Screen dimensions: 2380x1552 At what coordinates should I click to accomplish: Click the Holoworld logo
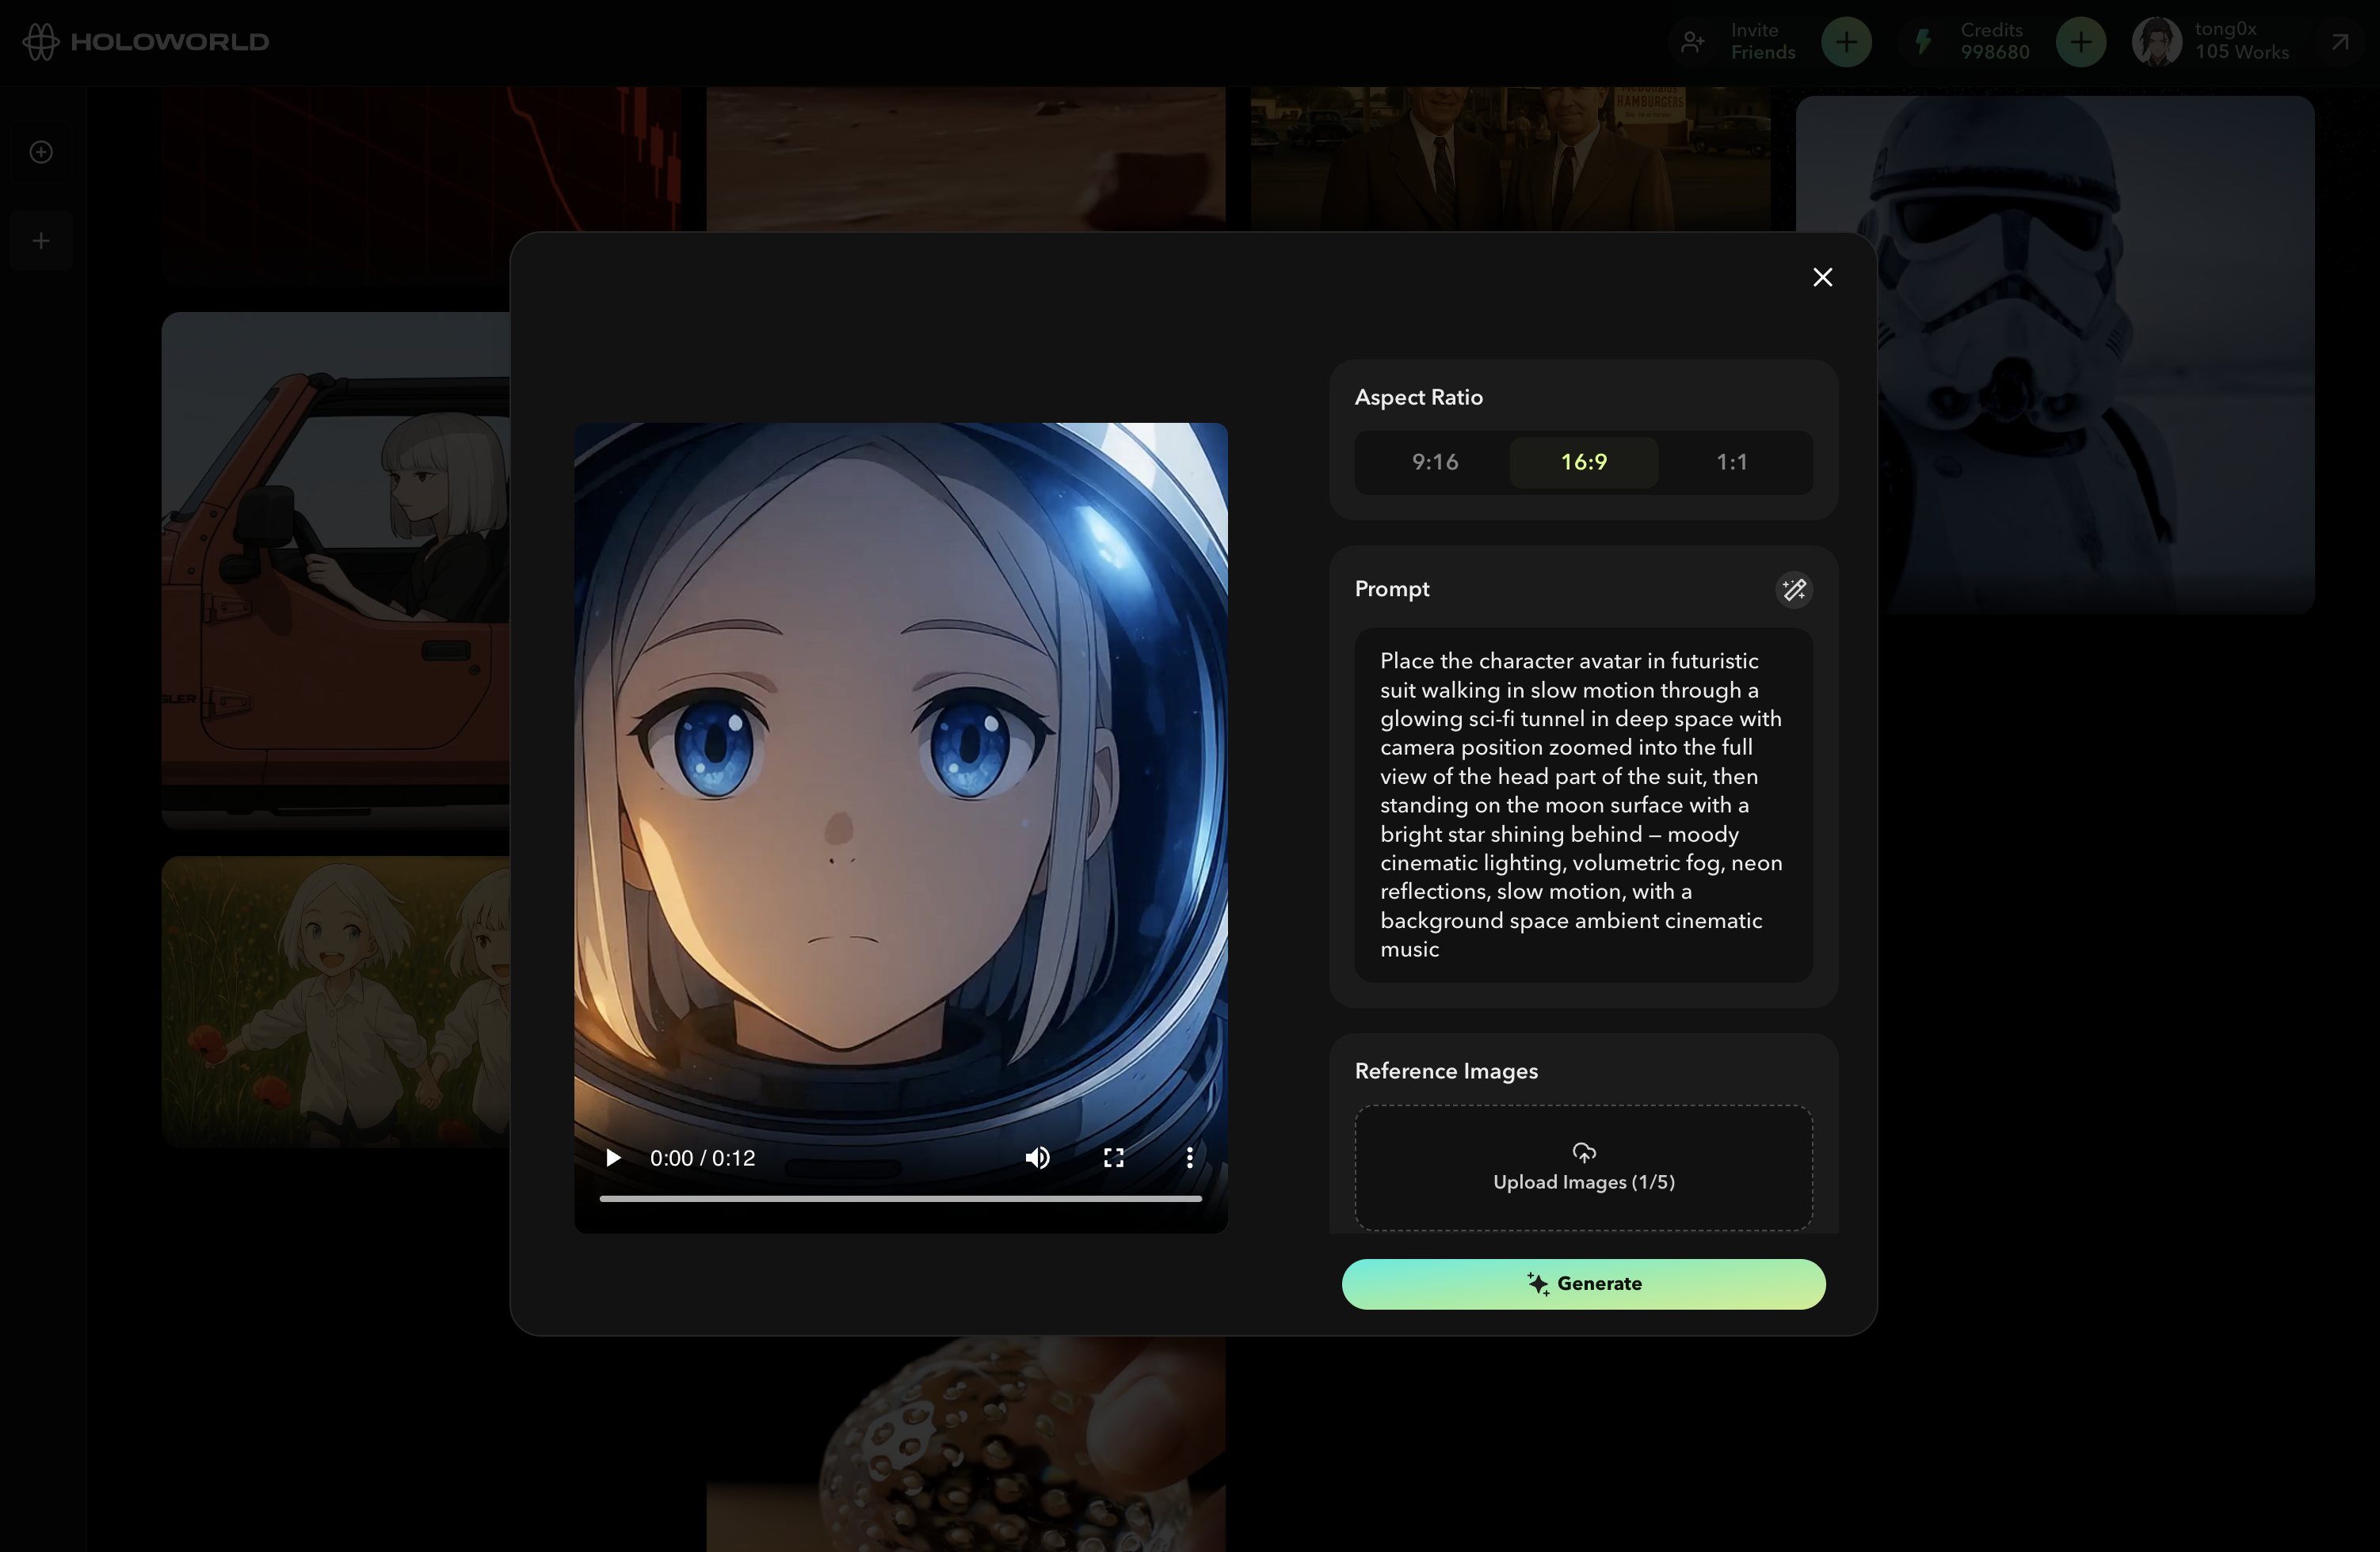tap(146, 42)
